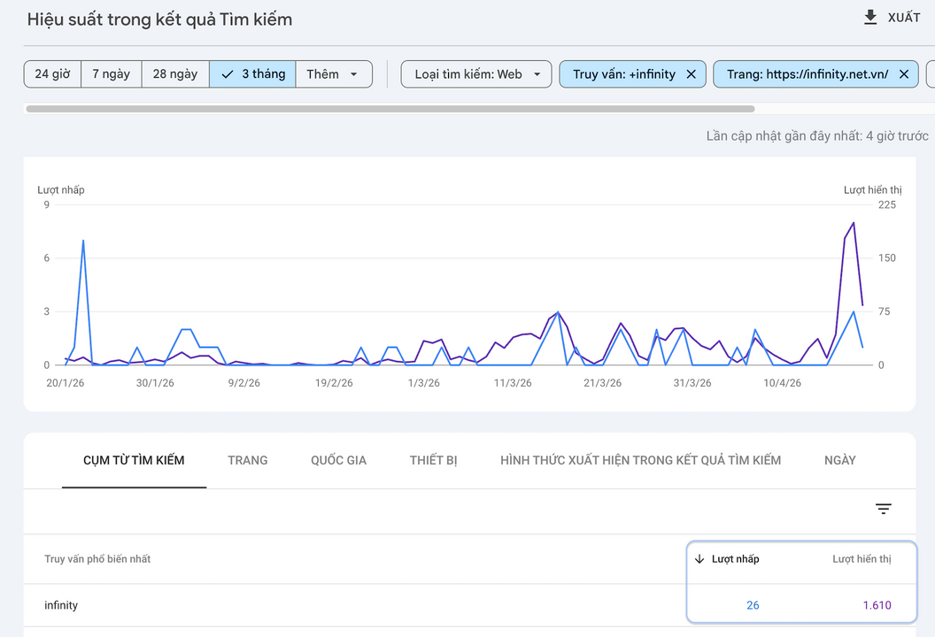
Task: Click the download icon beside XUẤT
Action: (870, 18)
